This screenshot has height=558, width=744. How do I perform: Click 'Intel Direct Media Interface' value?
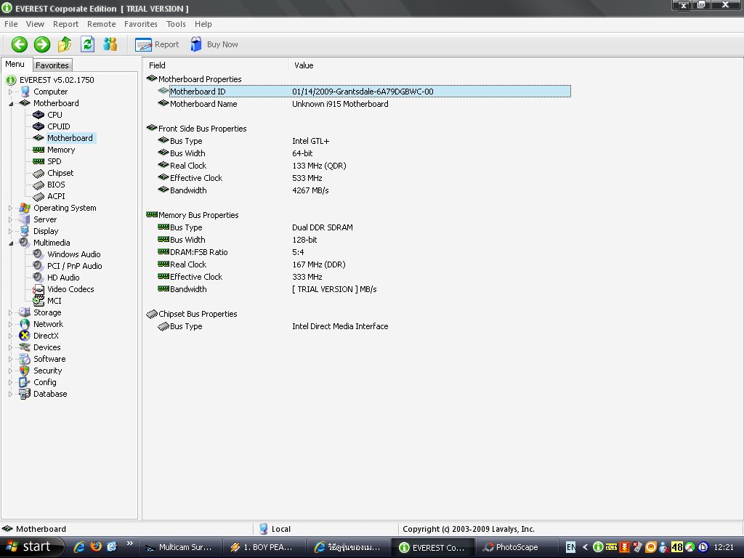pyautogui.click(x=340, y=326)
